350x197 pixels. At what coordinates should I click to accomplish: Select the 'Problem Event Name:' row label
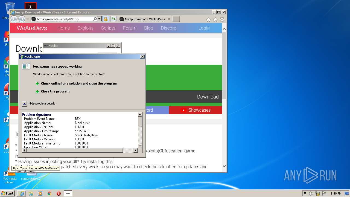pyautogui.click(x=40, y=119)
